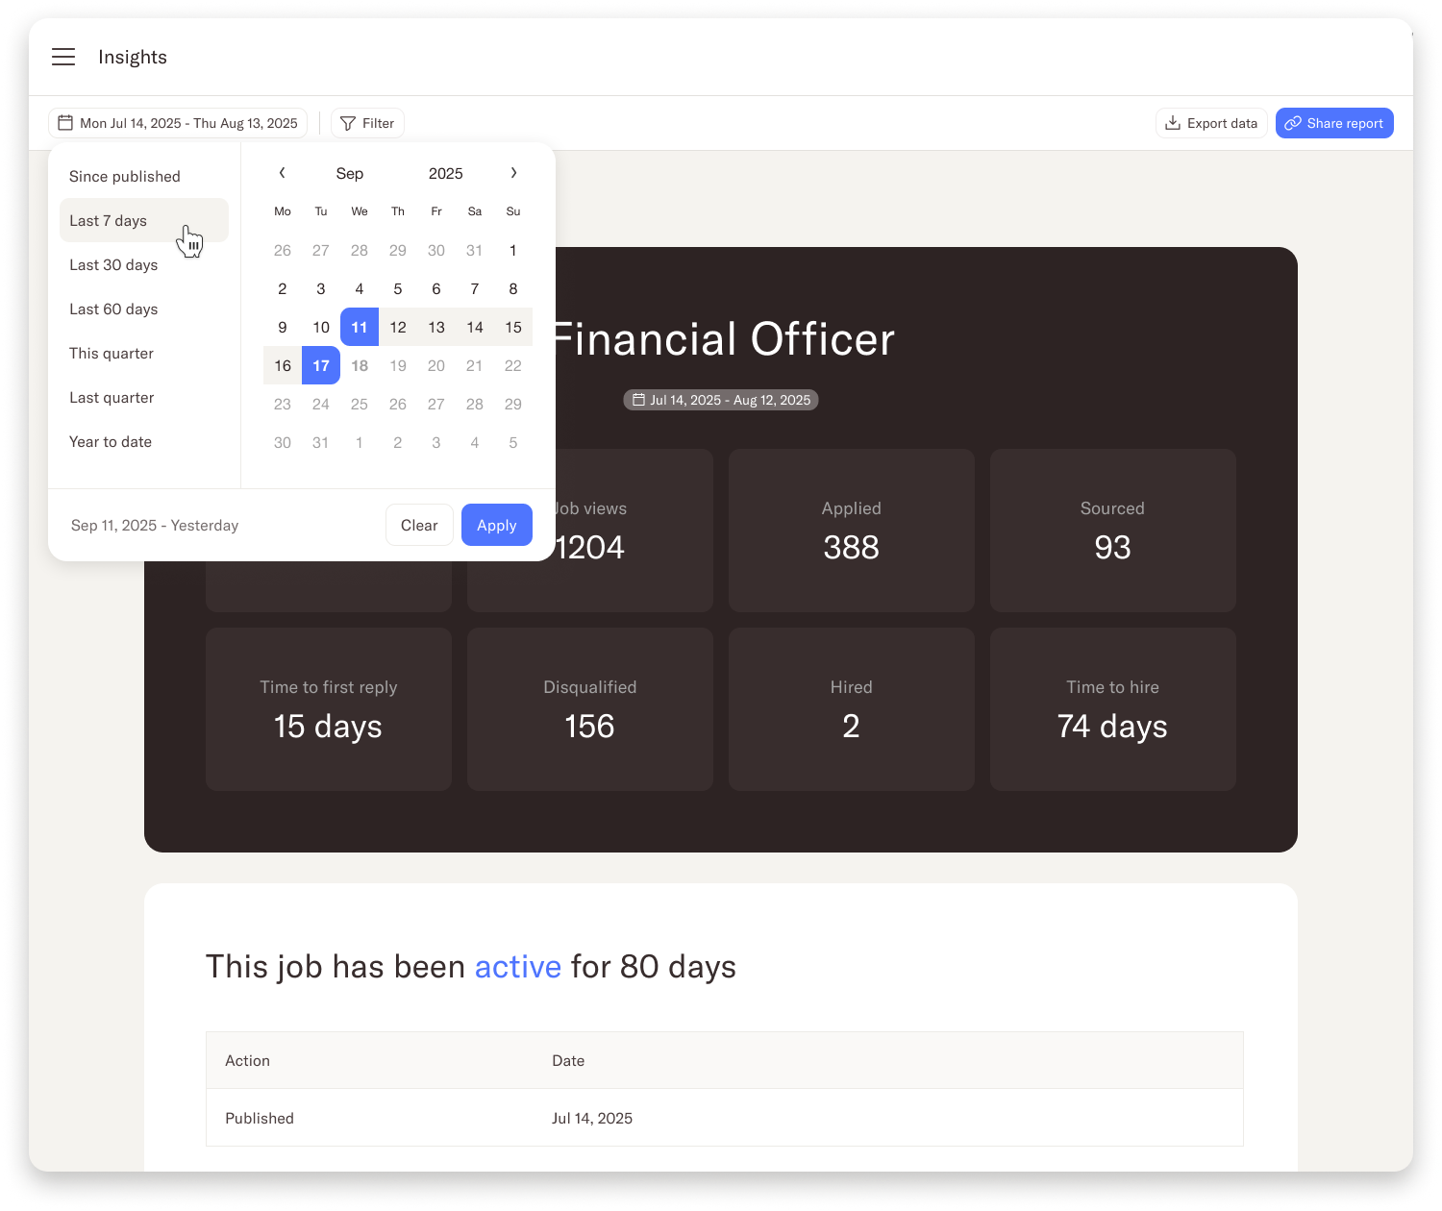Viewport: 1442px width, 1211px height.
Task: Go to previous month in calendar
Action: tap(282, 173)
